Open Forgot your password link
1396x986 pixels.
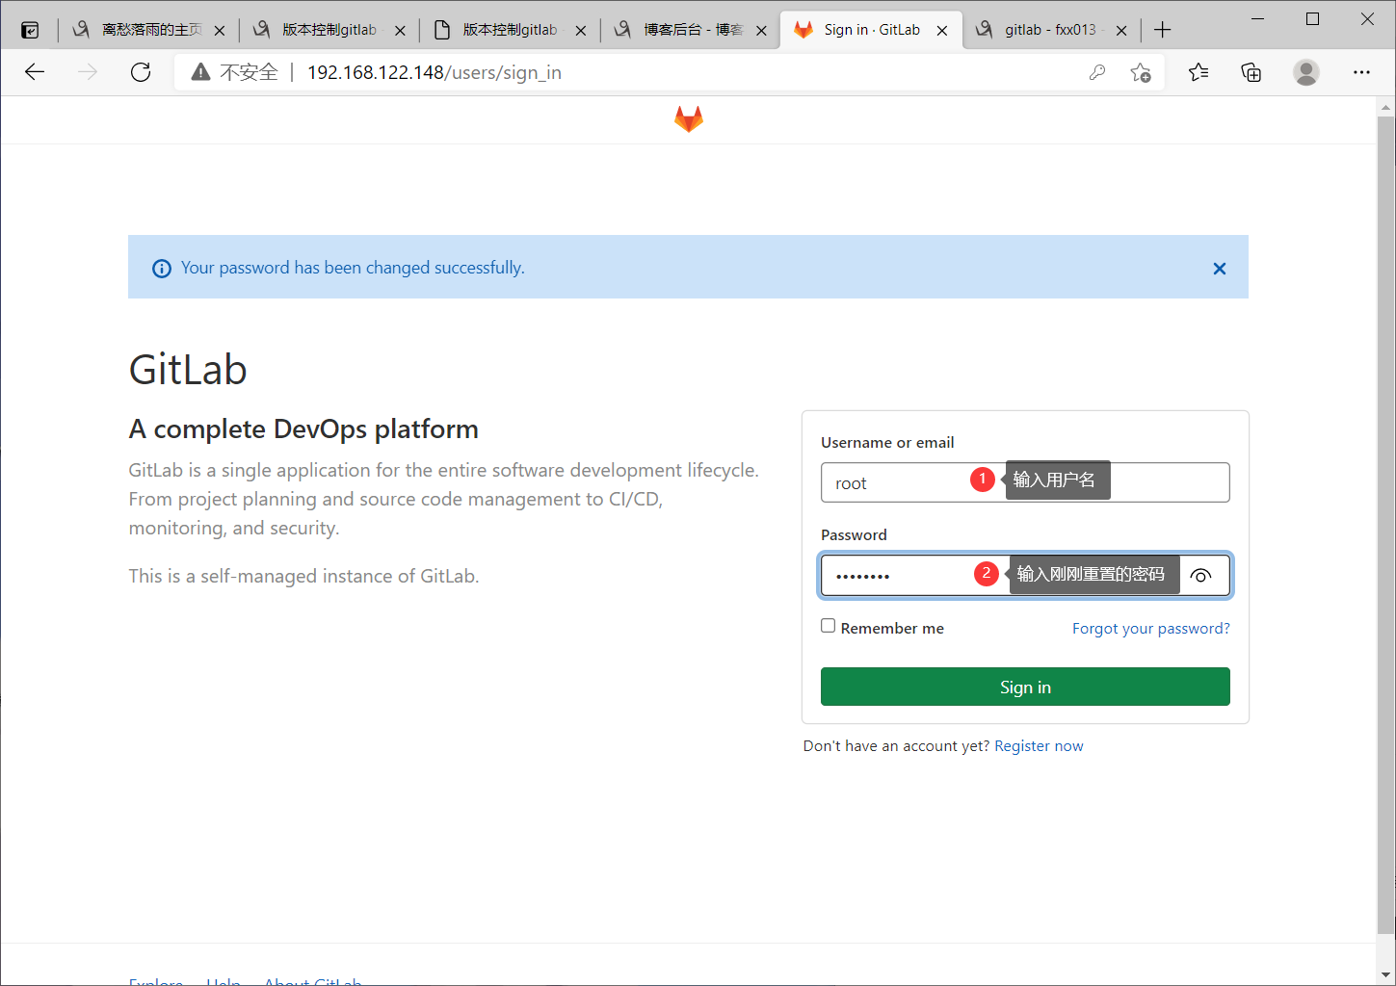click(x=1151, y=629)
